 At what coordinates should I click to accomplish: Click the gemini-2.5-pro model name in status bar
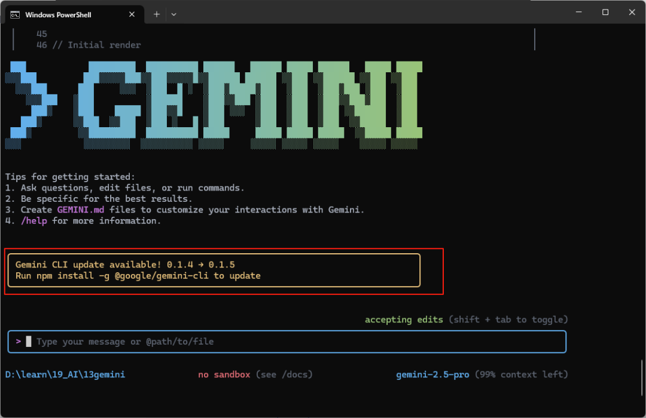coord(432,374)
